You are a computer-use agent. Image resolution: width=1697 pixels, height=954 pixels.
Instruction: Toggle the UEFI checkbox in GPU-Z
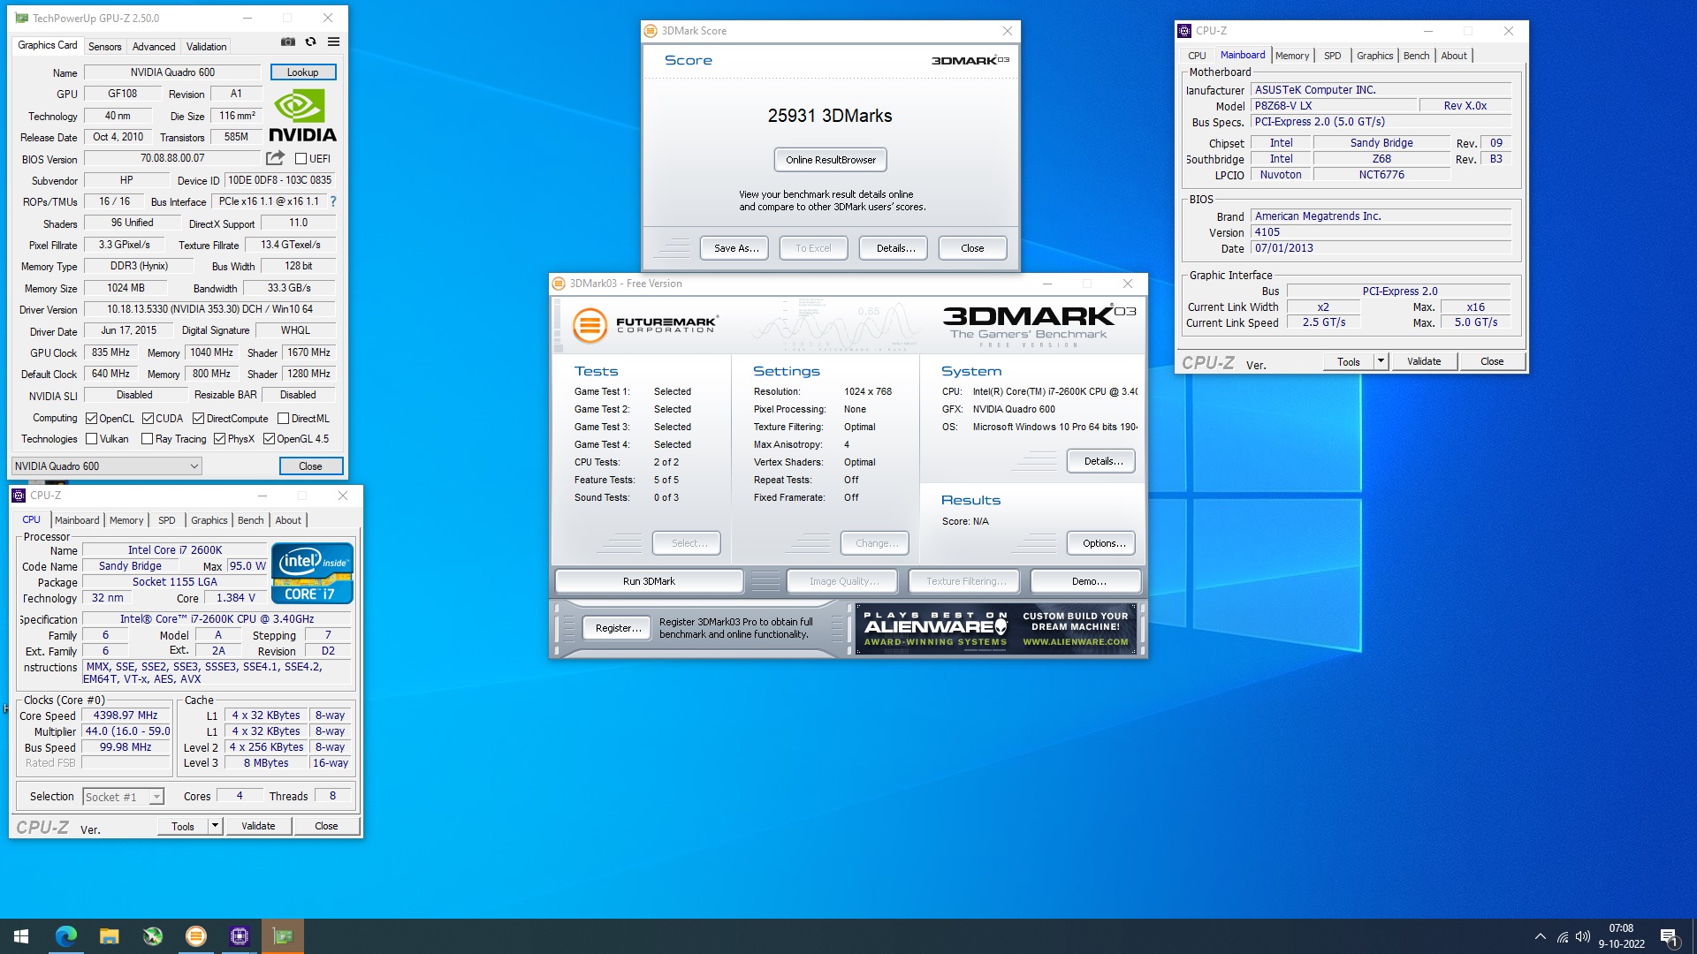301,159
